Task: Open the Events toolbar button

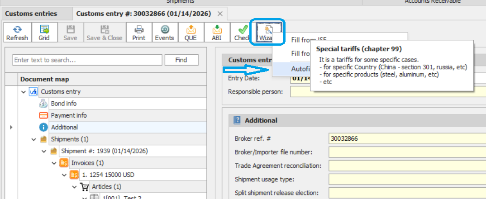Action: 164,32
